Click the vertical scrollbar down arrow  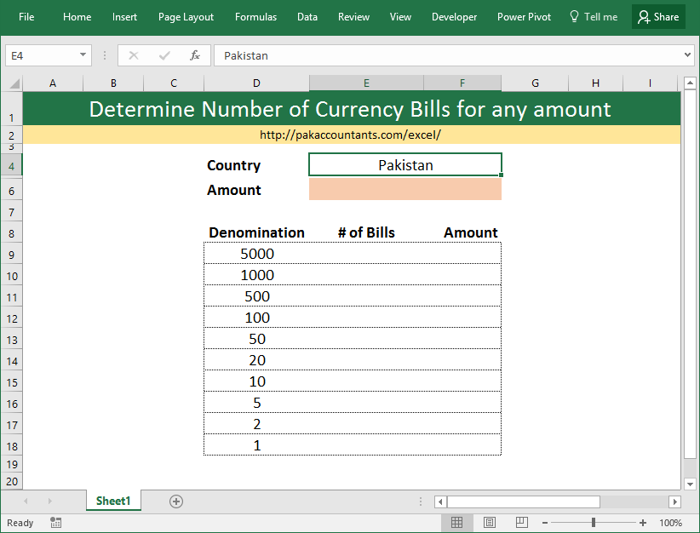coord(690,484)
